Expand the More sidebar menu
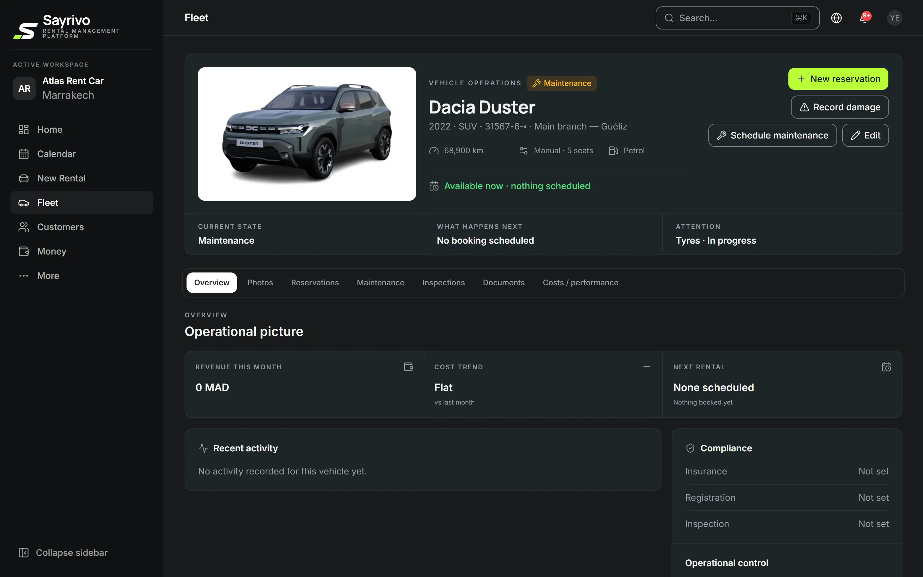Viewport: 923px width, 577px height. click(x=81, y=276)
